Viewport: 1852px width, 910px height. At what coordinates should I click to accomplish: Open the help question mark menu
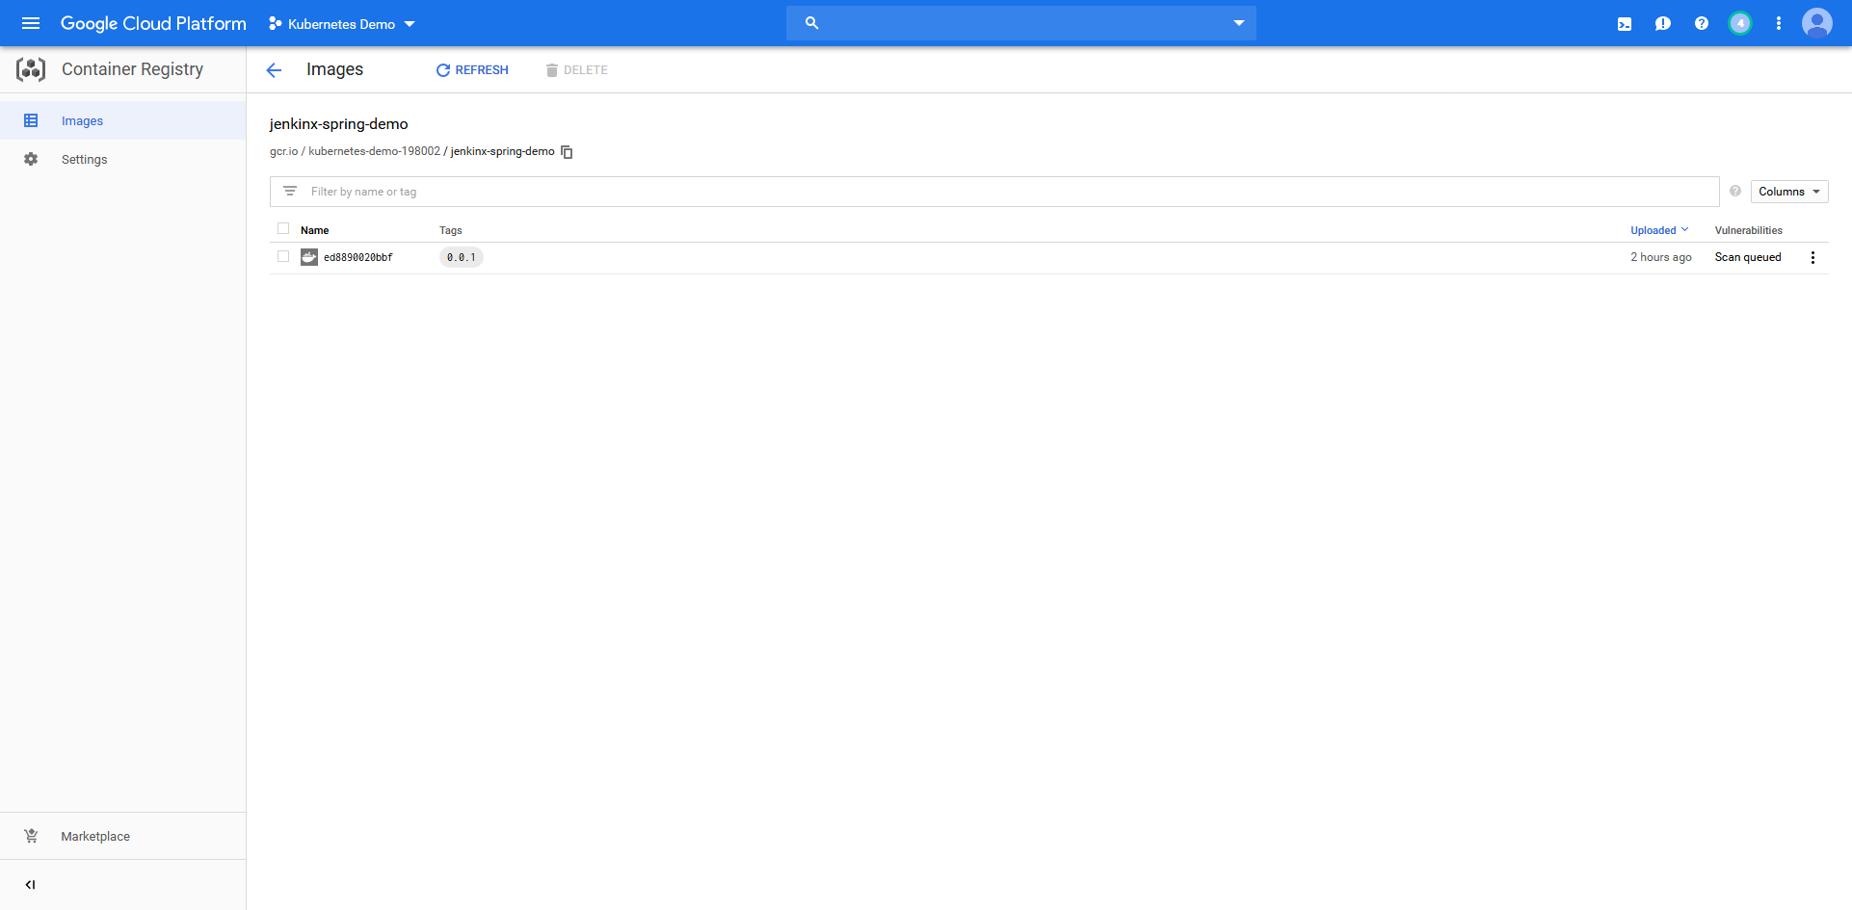click(1702, 24)
